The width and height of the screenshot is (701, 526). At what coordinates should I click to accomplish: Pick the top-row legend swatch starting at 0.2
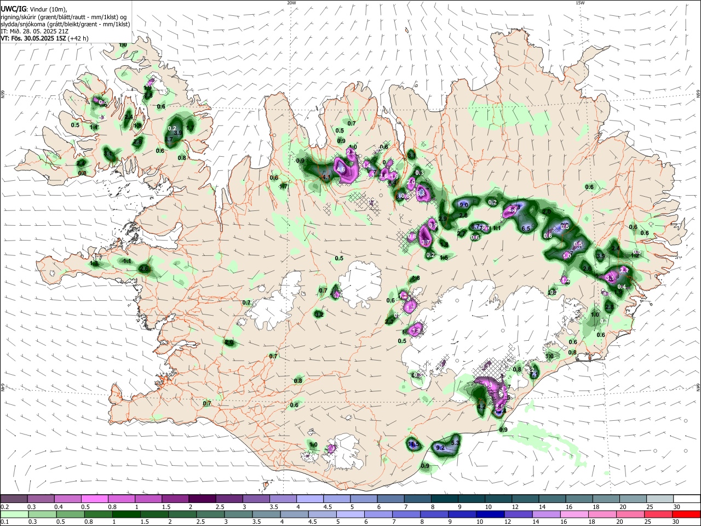pyautogui.click(x=14, y=499)
